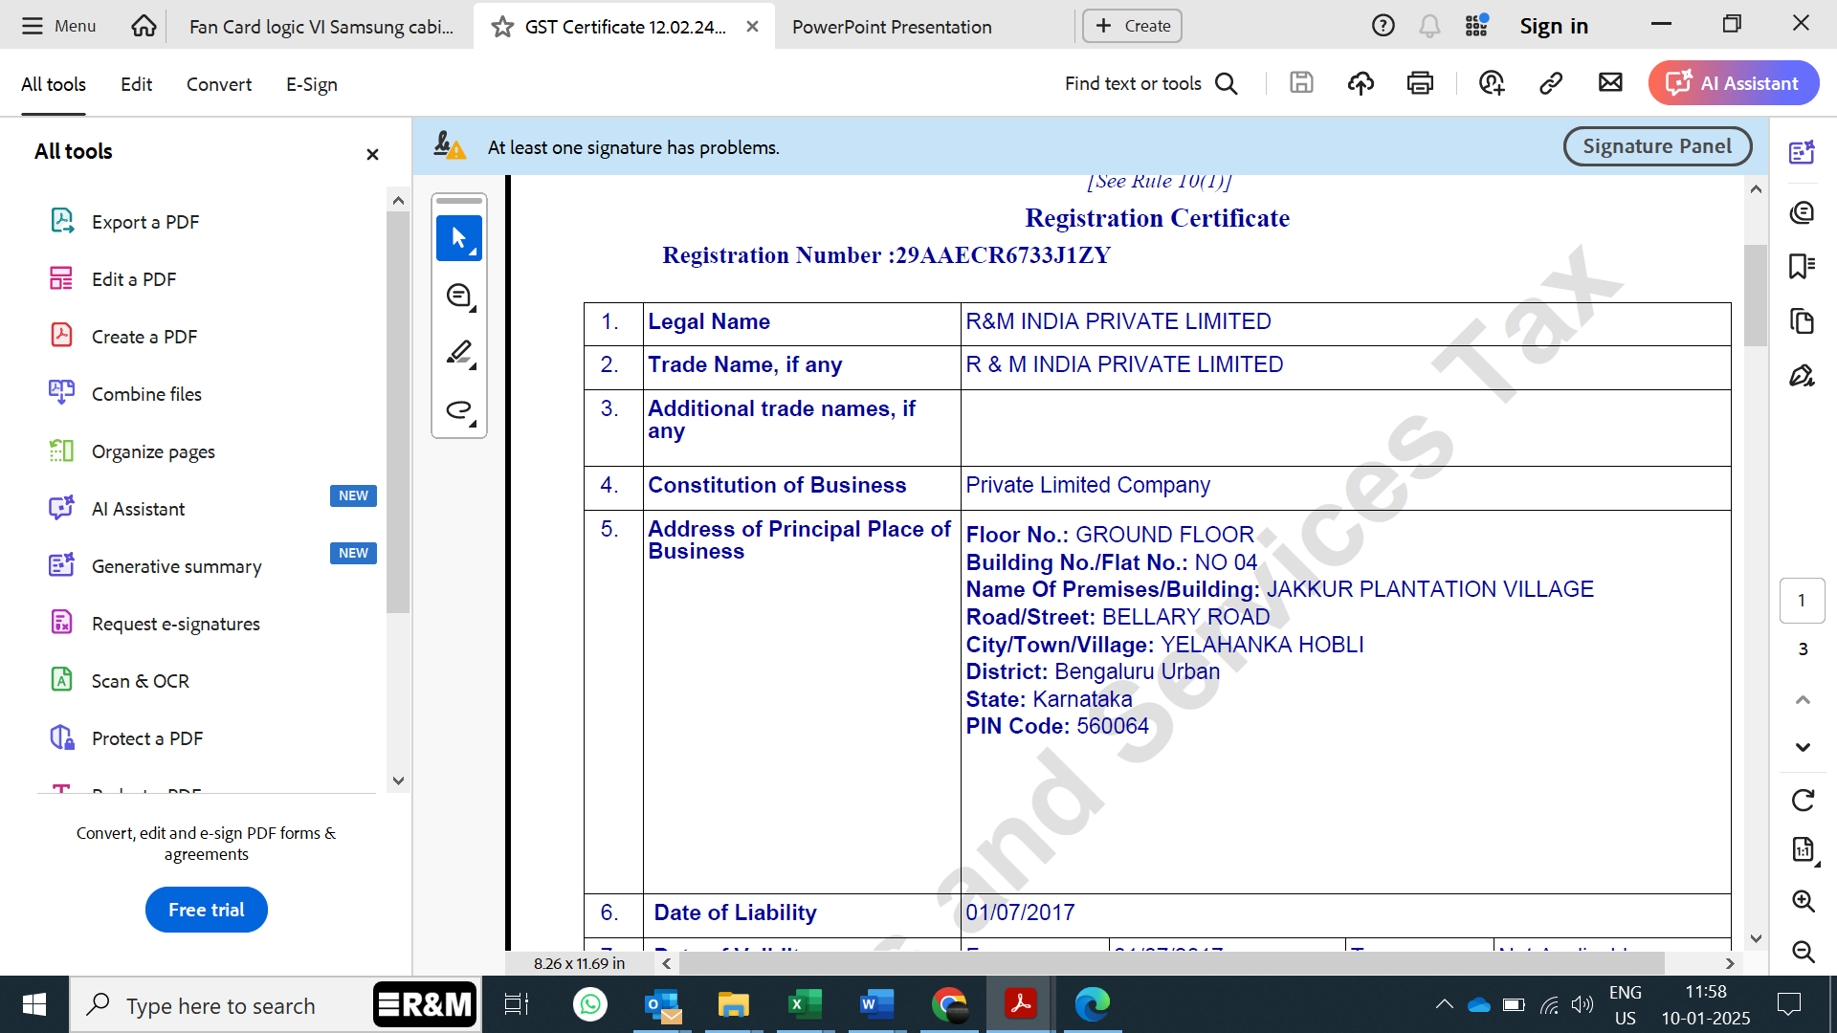This screenshot has height=1033, width=1837.
Task: Choose the Select arrow tool
Action: click(x=459, y=238)
